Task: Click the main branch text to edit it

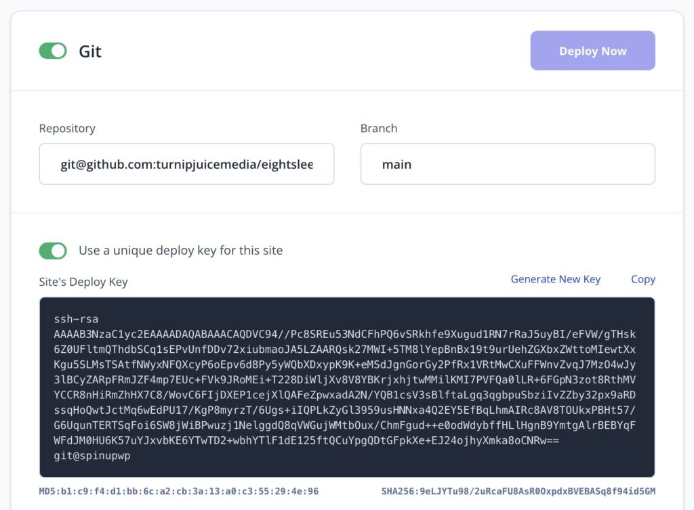Action: (x=396, y=164)
